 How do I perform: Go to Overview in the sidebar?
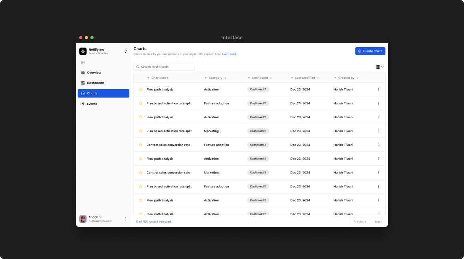click(94, 73)
